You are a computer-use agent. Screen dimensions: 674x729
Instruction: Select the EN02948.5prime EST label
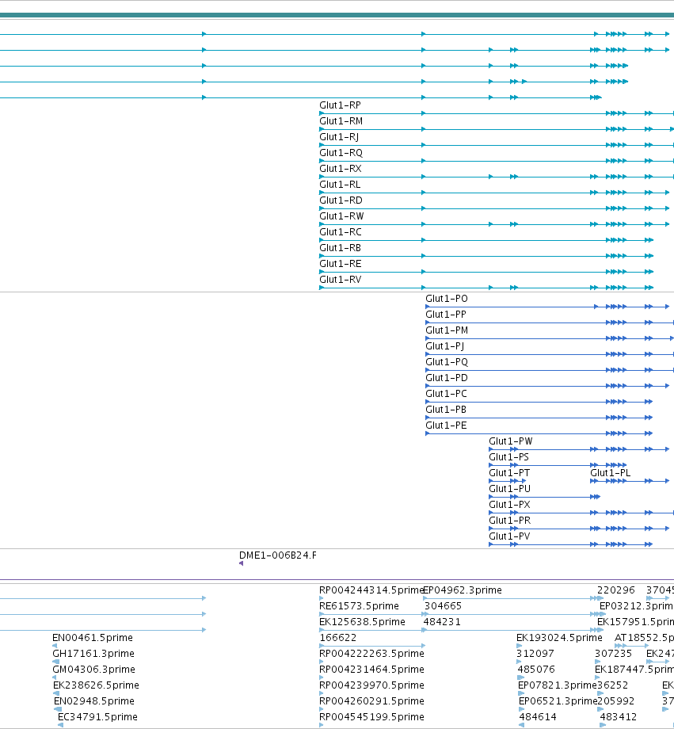(x=94, y=700)
